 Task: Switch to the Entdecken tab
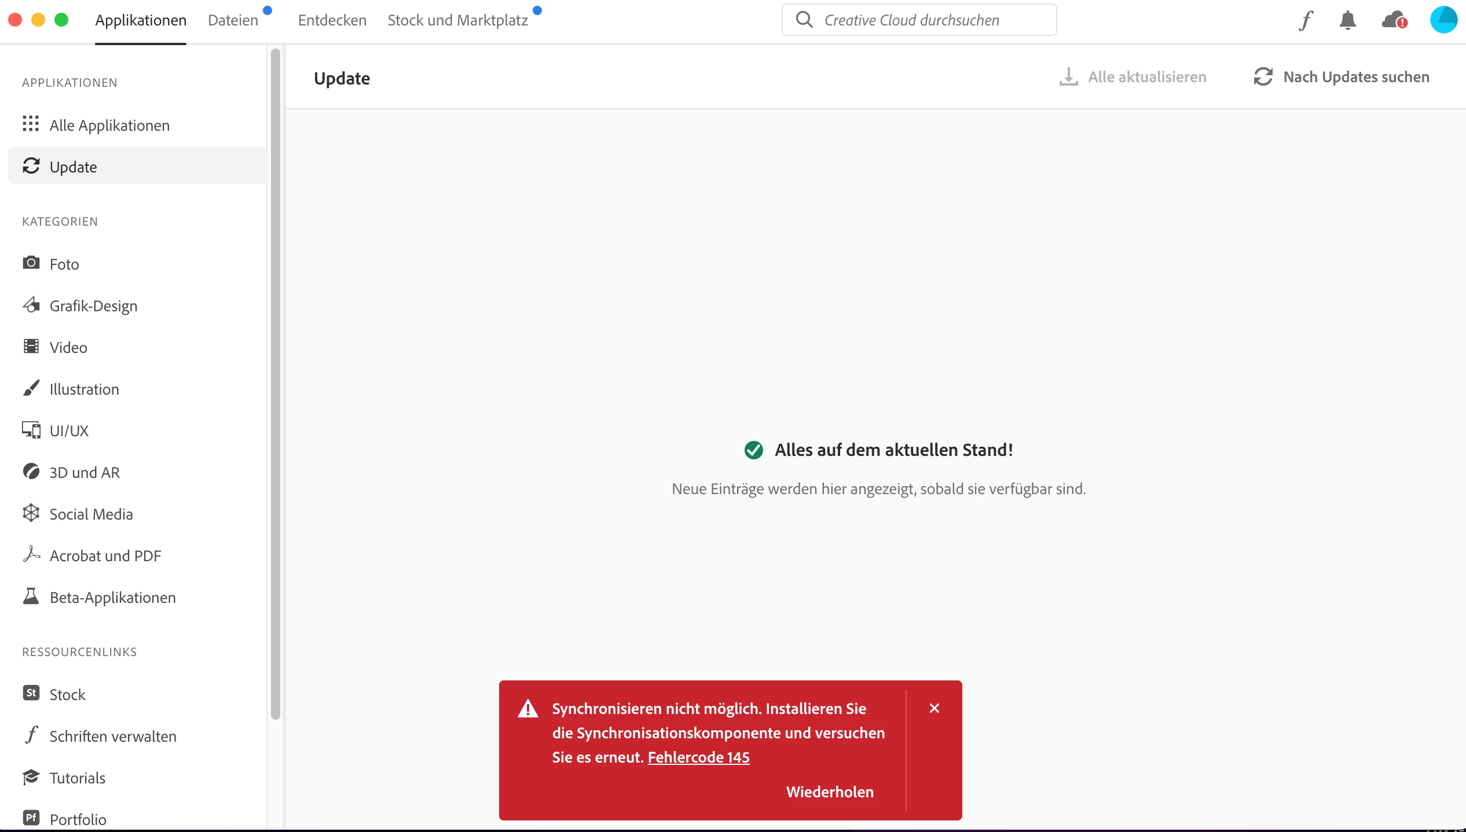[x=332, y=20]
